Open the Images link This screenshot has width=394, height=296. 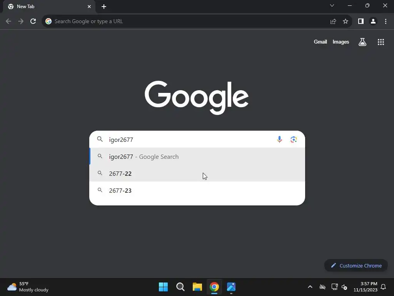point(341,42)
